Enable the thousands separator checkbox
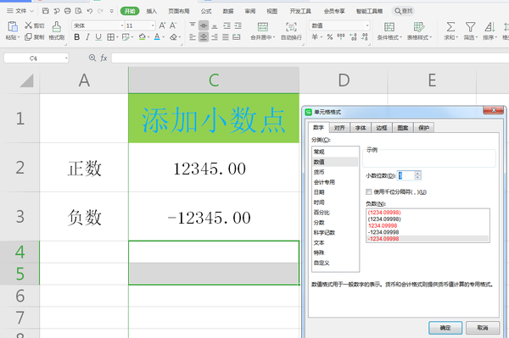 369,191
